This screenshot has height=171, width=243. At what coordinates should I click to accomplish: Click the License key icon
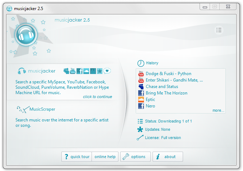[x=140, y=138]
